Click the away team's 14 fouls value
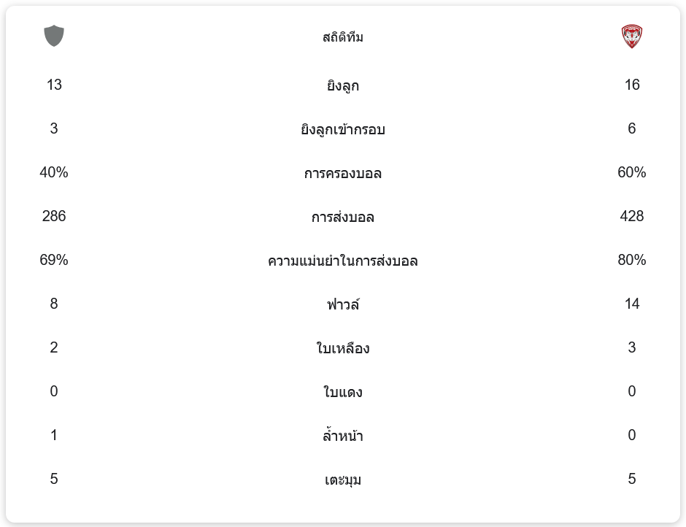 631,304
